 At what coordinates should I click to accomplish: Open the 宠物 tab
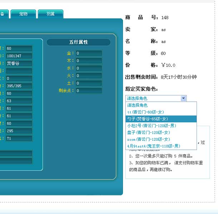pos(24,14)
